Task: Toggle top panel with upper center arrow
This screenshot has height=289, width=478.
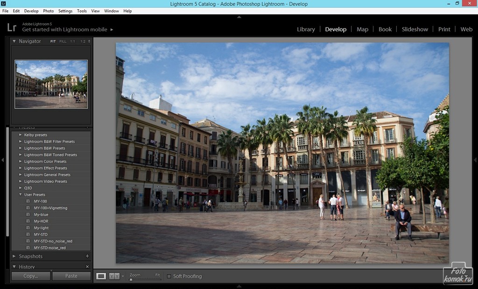Action: coord(239,17)
